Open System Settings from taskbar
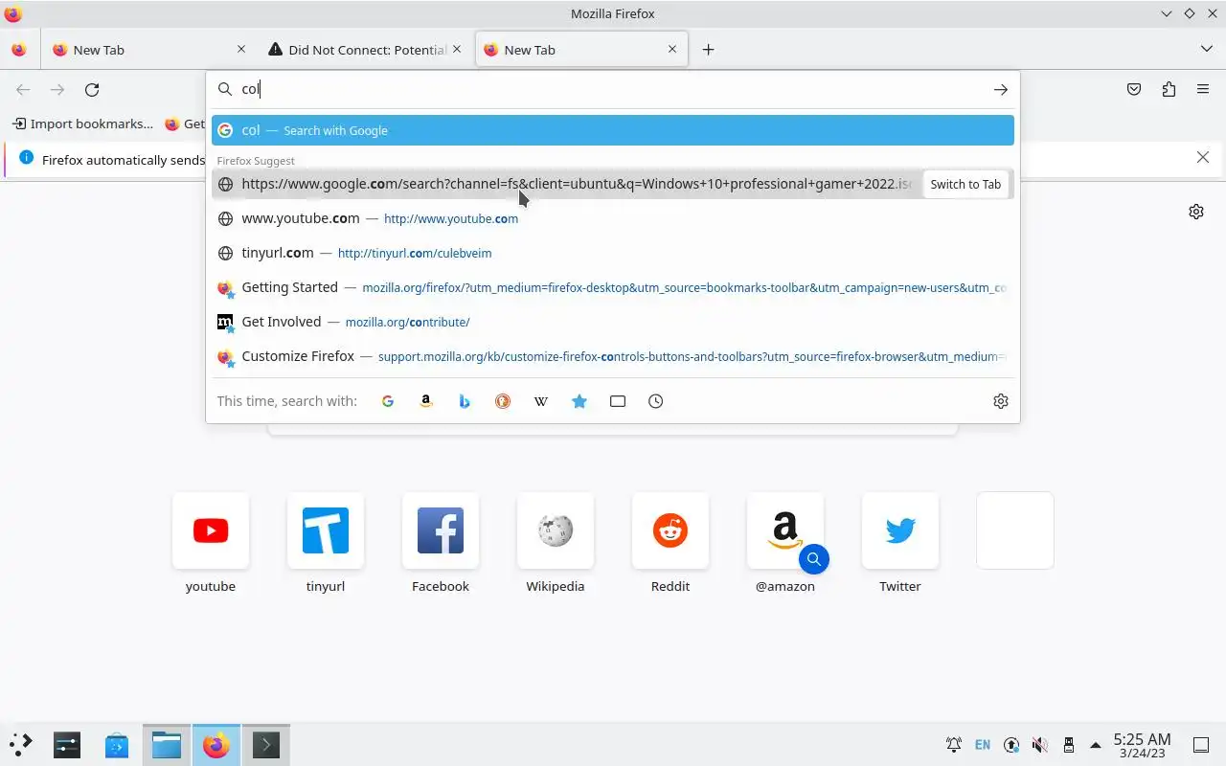The image size is (1226, 766). click(x=67, y=744)
